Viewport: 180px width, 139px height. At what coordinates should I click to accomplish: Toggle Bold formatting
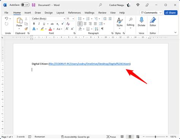[34, 24]
